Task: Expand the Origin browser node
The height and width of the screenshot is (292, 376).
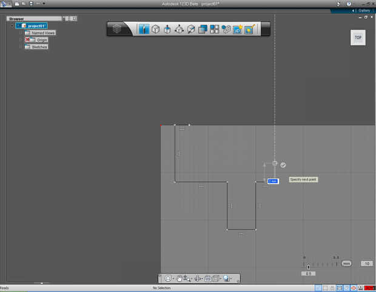Action: [x=21, y=40]
